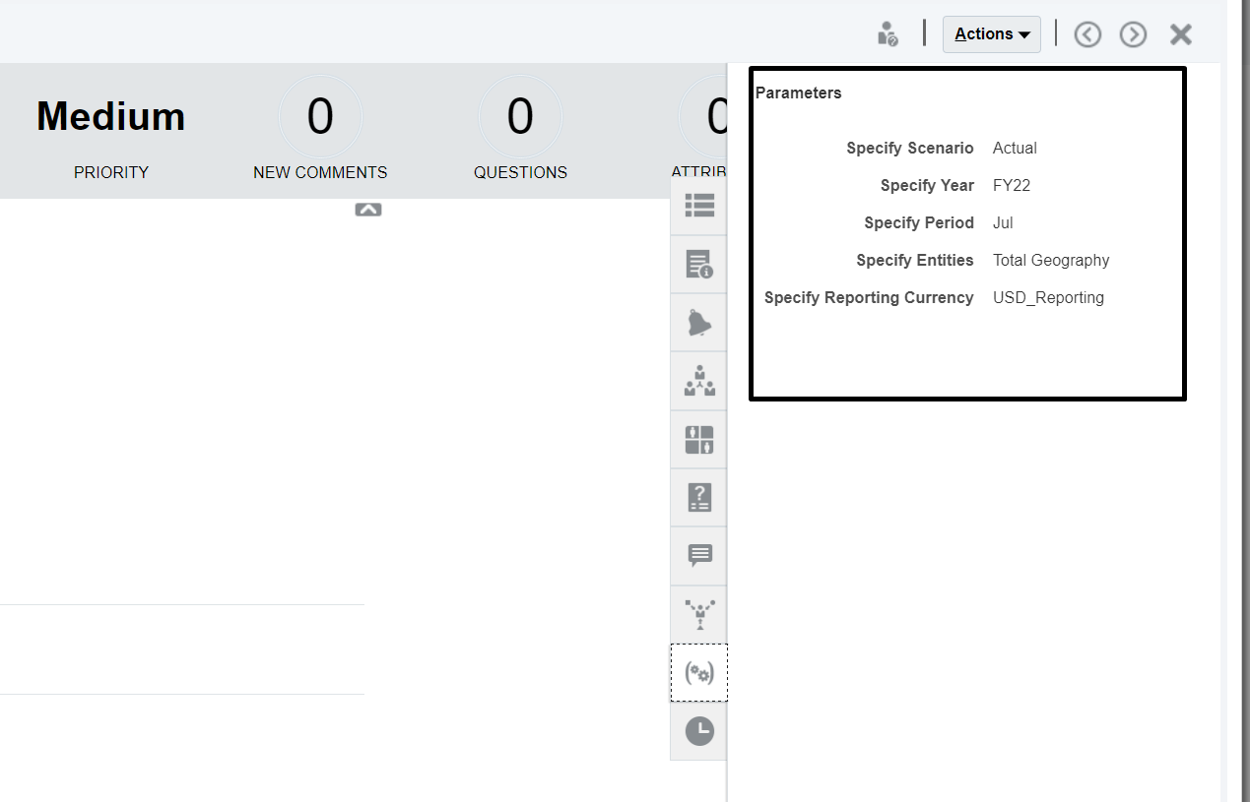
Task: Close the task details view
Action: (x=1180, y=33)
